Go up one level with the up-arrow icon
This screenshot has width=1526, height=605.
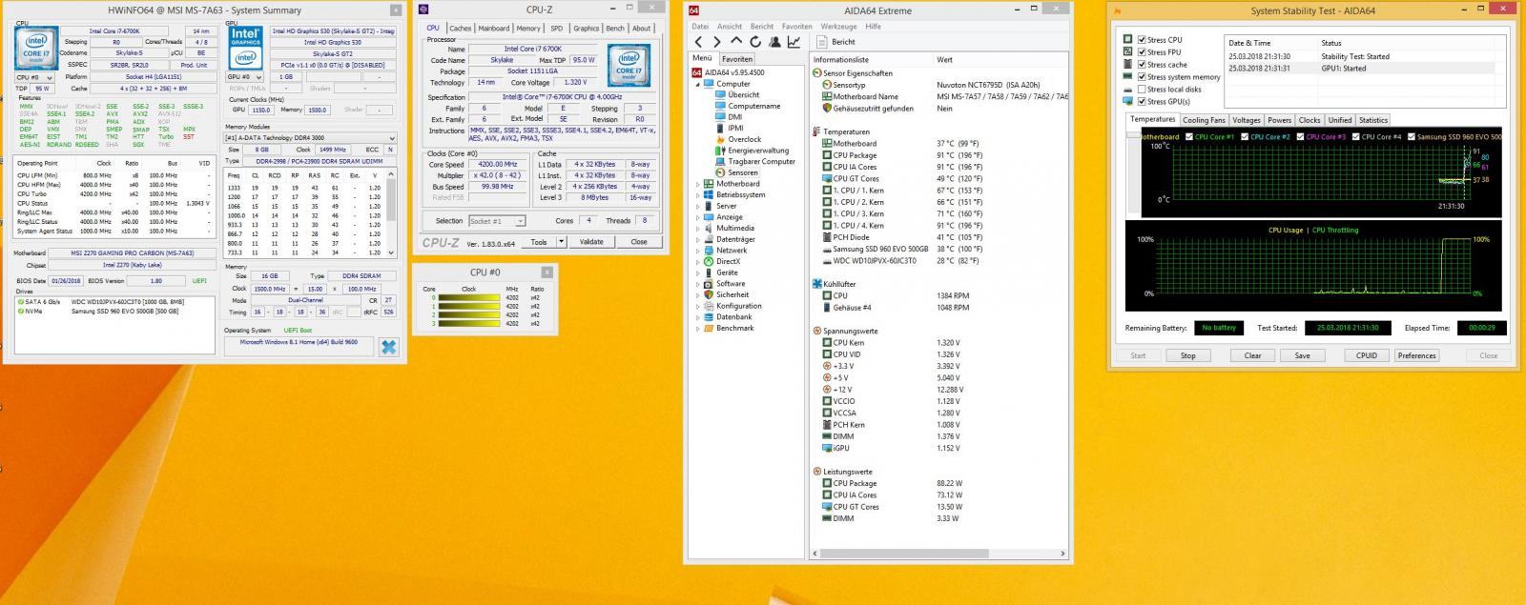[736, 42]
